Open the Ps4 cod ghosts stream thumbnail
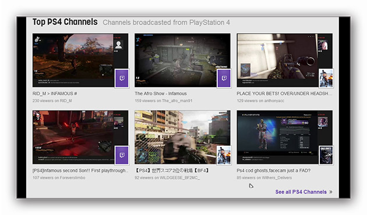 285,137
